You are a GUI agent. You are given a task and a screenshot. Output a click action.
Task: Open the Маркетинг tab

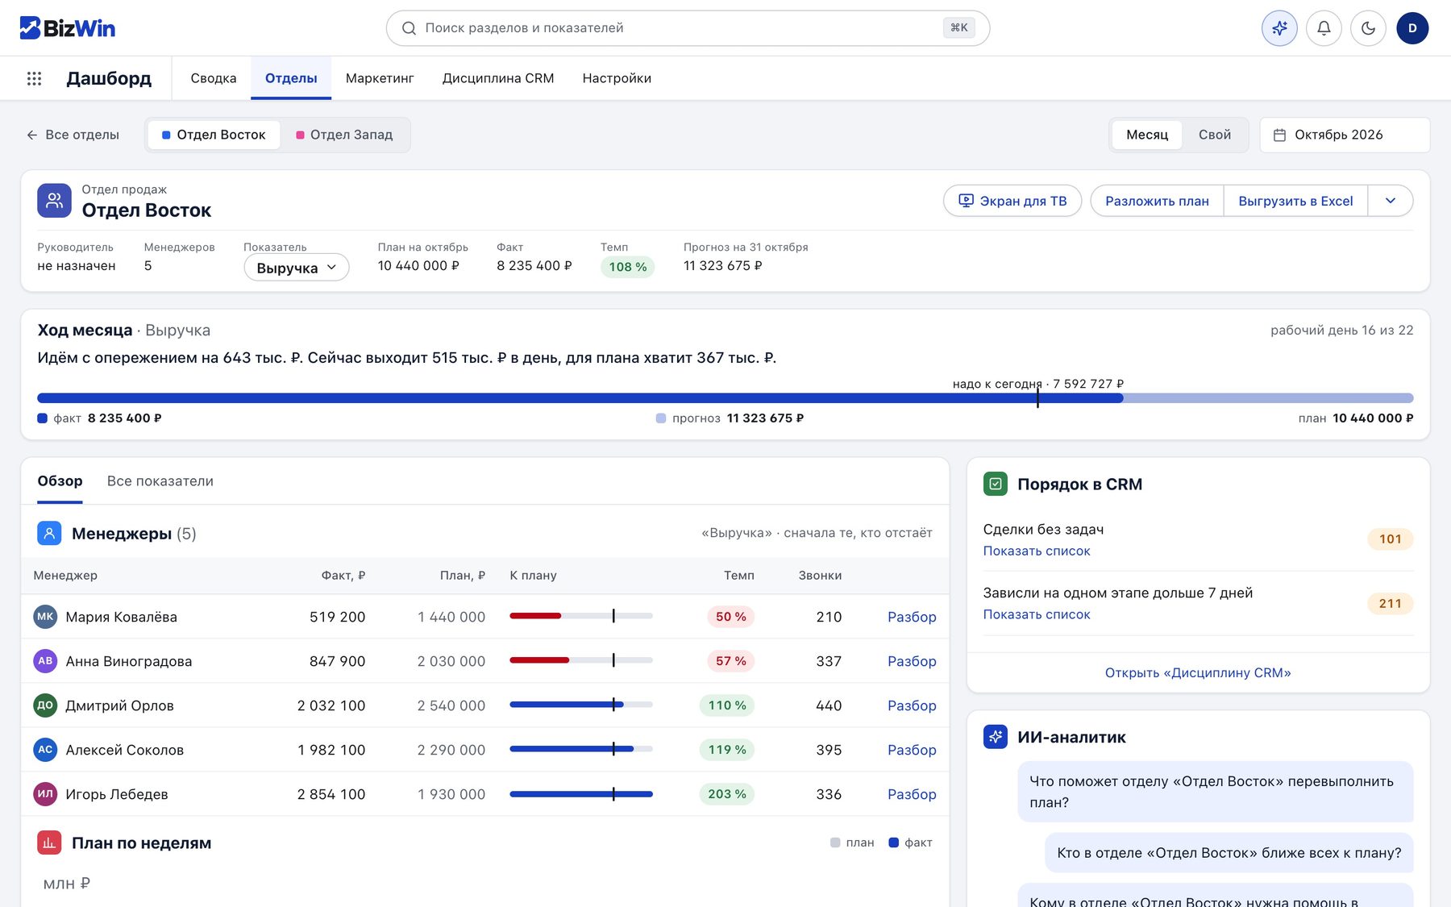(x=380, y=78)
